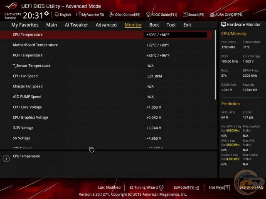This screenshot has height=199, width=266.
Task: Open the clock settings gear icon
Action: point(47,13)
